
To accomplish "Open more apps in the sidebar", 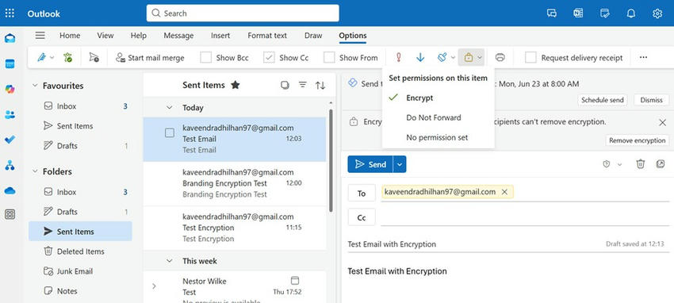I will coord(10,214).
